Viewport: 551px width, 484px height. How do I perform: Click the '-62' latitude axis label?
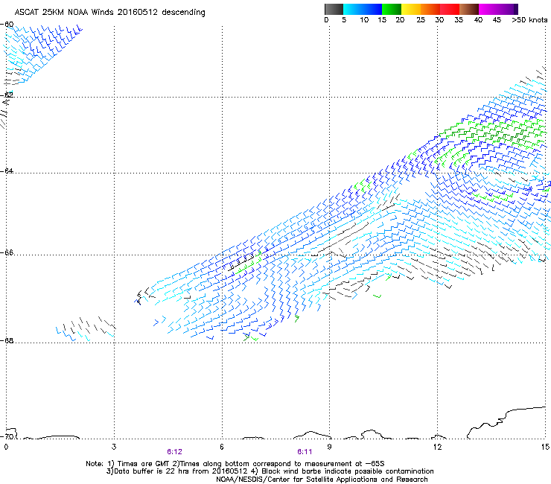point(7,95)
